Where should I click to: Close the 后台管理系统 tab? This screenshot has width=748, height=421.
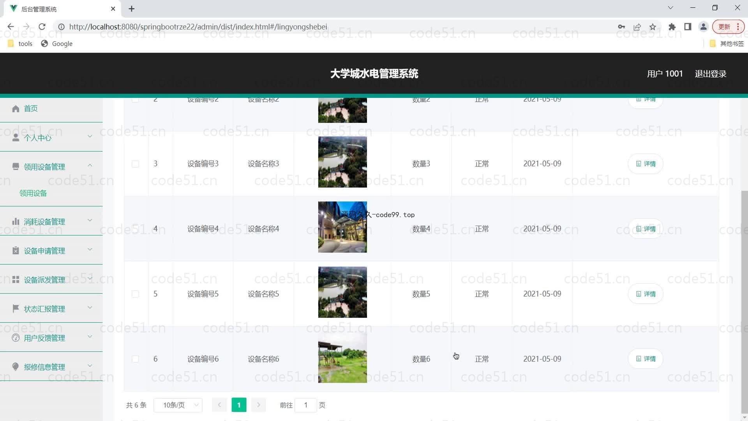pyautogui.click(x=113, y=9)
